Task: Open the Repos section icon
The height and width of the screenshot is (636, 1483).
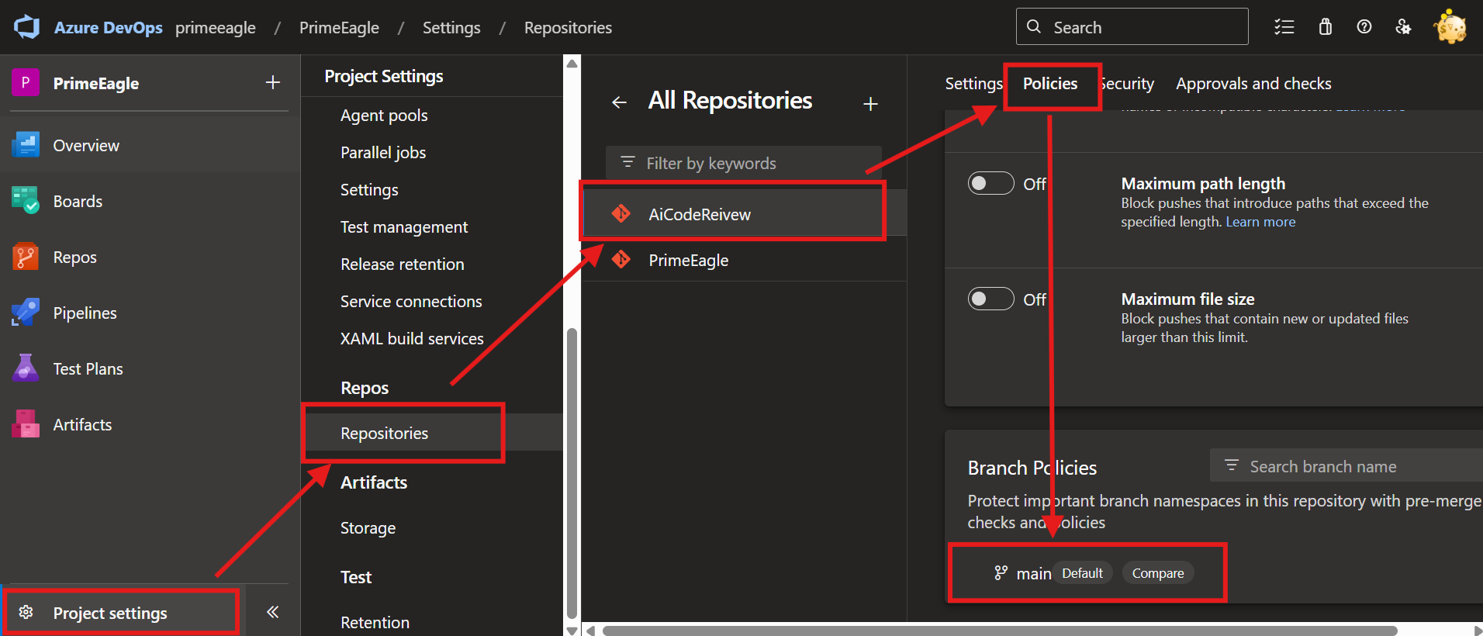Action: click(x=26, y=257)
